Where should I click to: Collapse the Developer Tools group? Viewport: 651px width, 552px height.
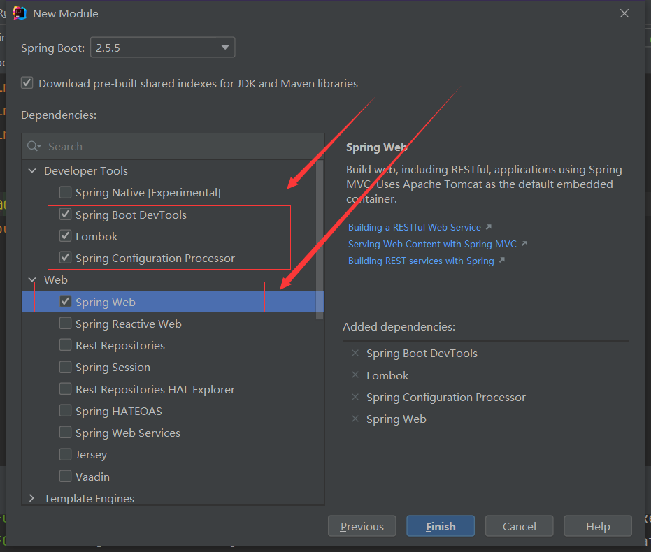point(32,170)
